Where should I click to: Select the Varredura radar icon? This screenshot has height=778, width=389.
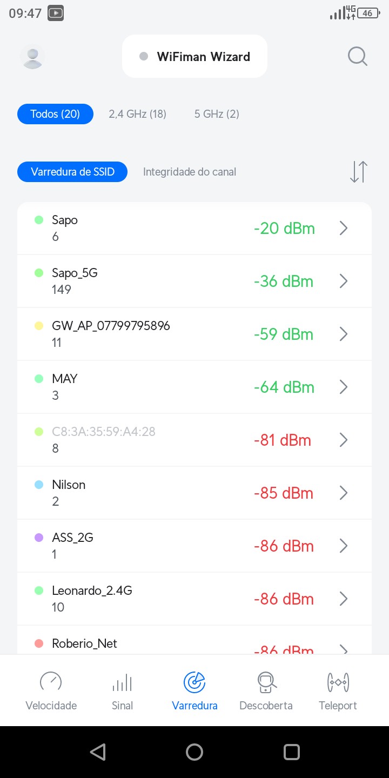pos(194,682)
